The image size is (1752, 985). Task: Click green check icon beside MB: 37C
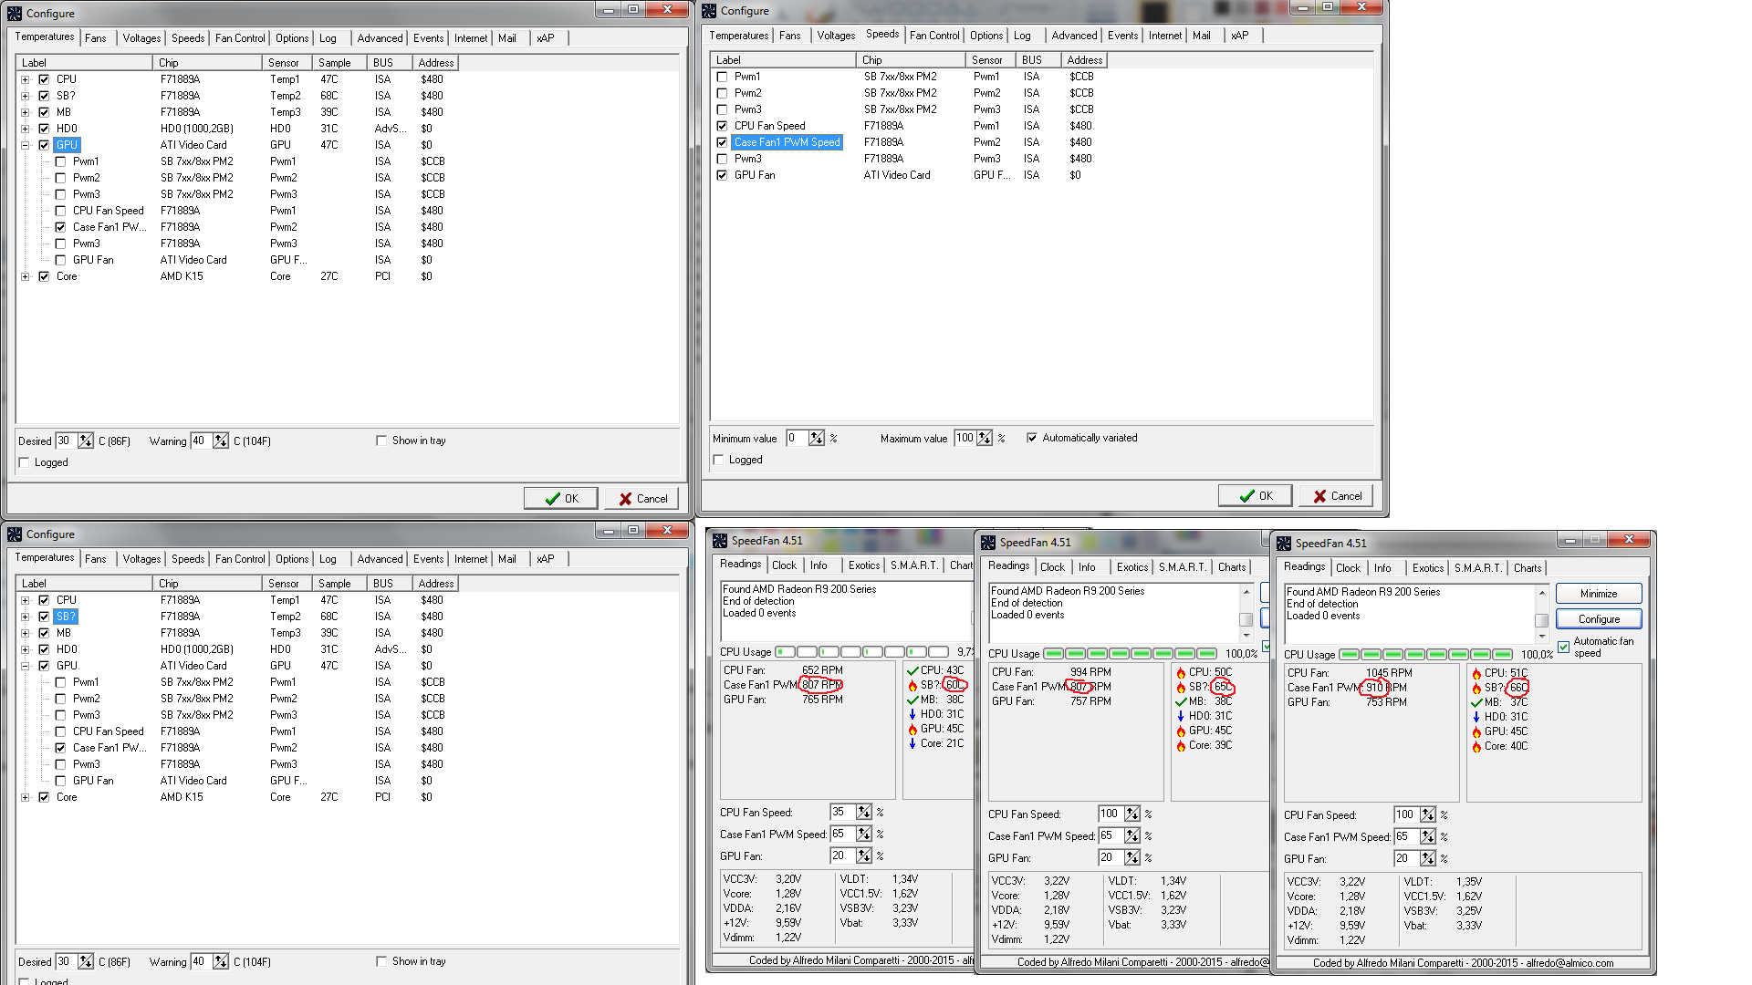tap(1476, 702)
